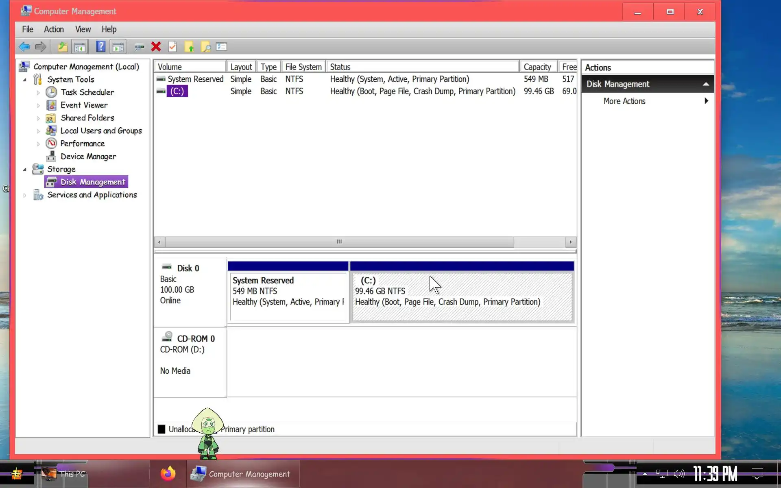Click the folder with magnifier icon
The height and width of the screenshot is (488, 781).
click(205, 47)
